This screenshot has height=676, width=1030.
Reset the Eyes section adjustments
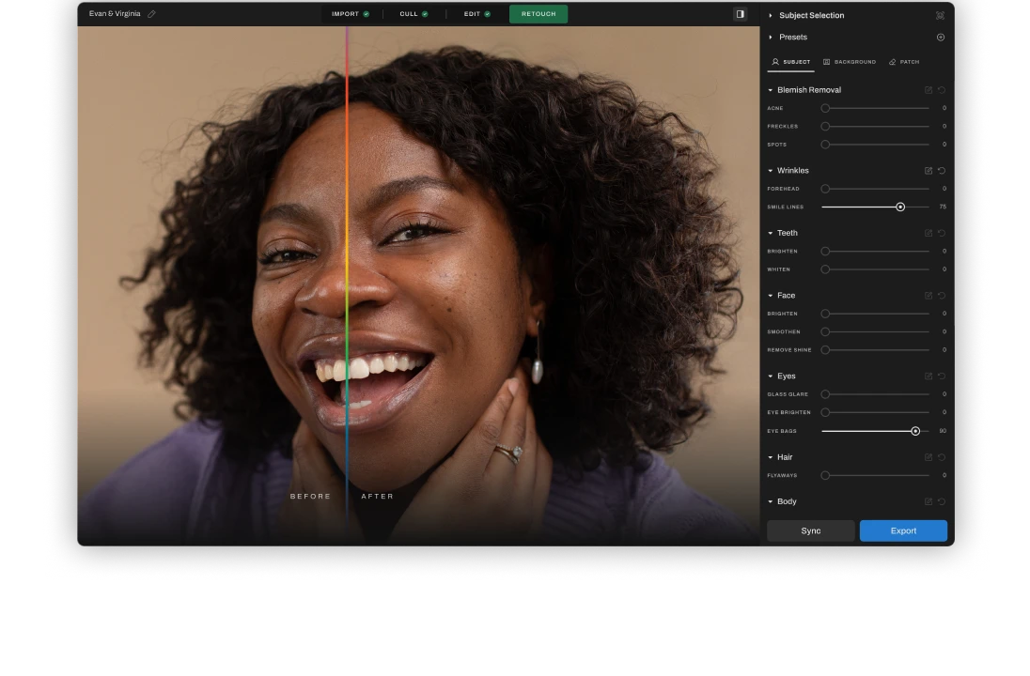point(942,376)
